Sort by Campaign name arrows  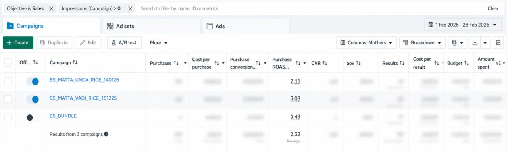pos(75,63)
